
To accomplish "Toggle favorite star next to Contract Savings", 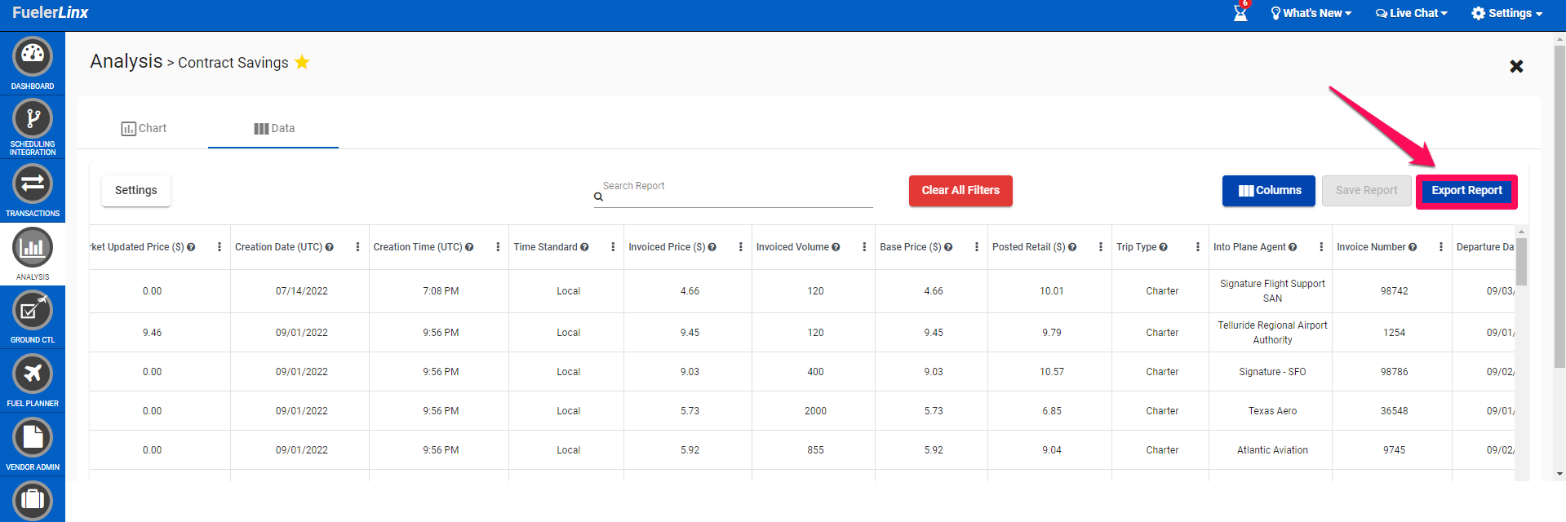I will 302,62.
